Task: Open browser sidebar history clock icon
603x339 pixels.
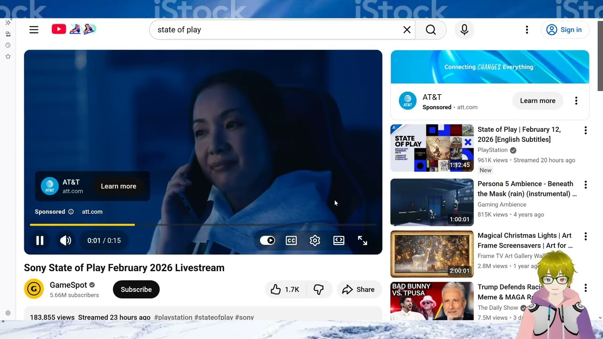Action: pyautogui.click(x=8, y=45)
